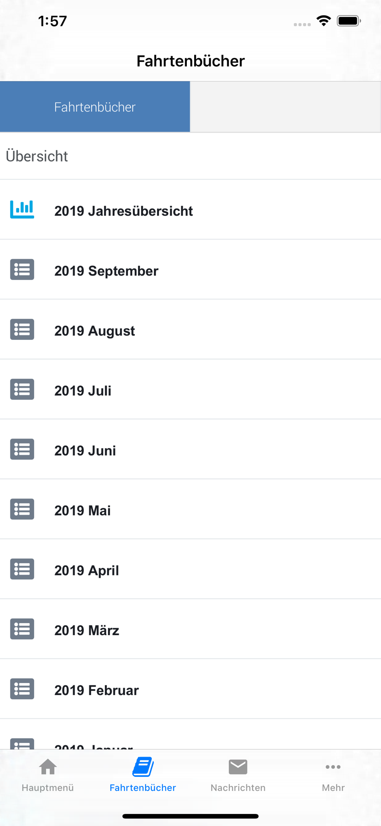Tap the list icon beside 2019 September
The width and height of the screenshot is (381, 826).
[22, 270]
